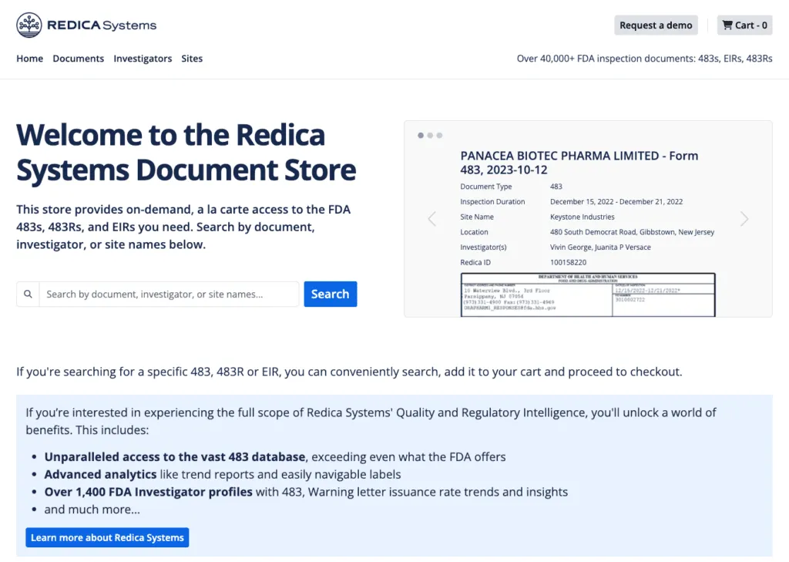This screenshot has height=562, width=789.
Task: Click the Keystone Industries site name
Action: coord(583,217)
